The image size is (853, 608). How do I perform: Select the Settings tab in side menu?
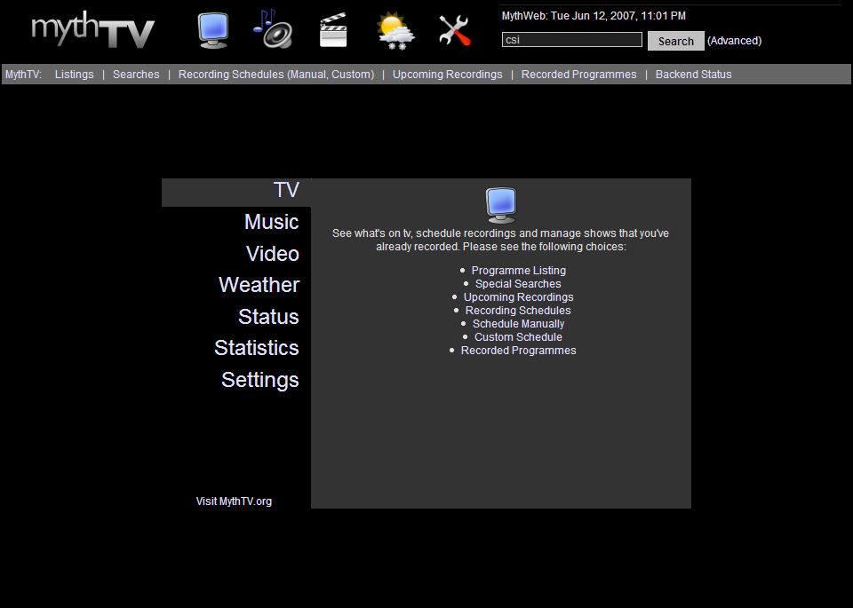(260, 380)
